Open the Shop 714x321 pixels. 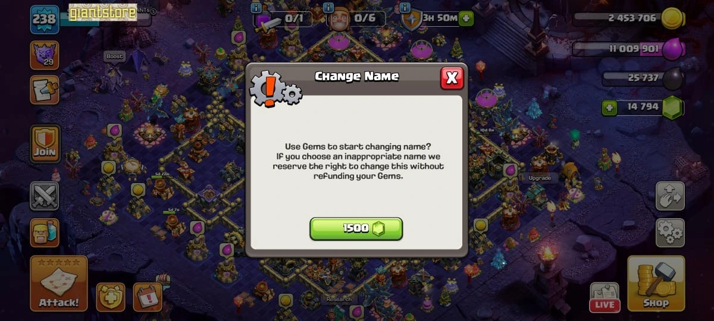click(x=656, y=284)
